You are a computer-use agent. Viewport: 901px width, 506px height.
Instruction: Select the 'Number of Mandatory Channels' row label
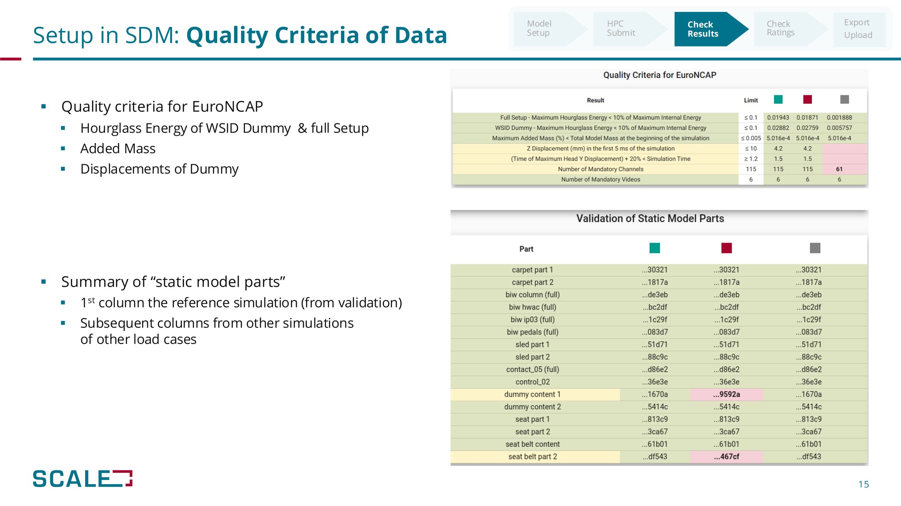click(x=600, y=169)
